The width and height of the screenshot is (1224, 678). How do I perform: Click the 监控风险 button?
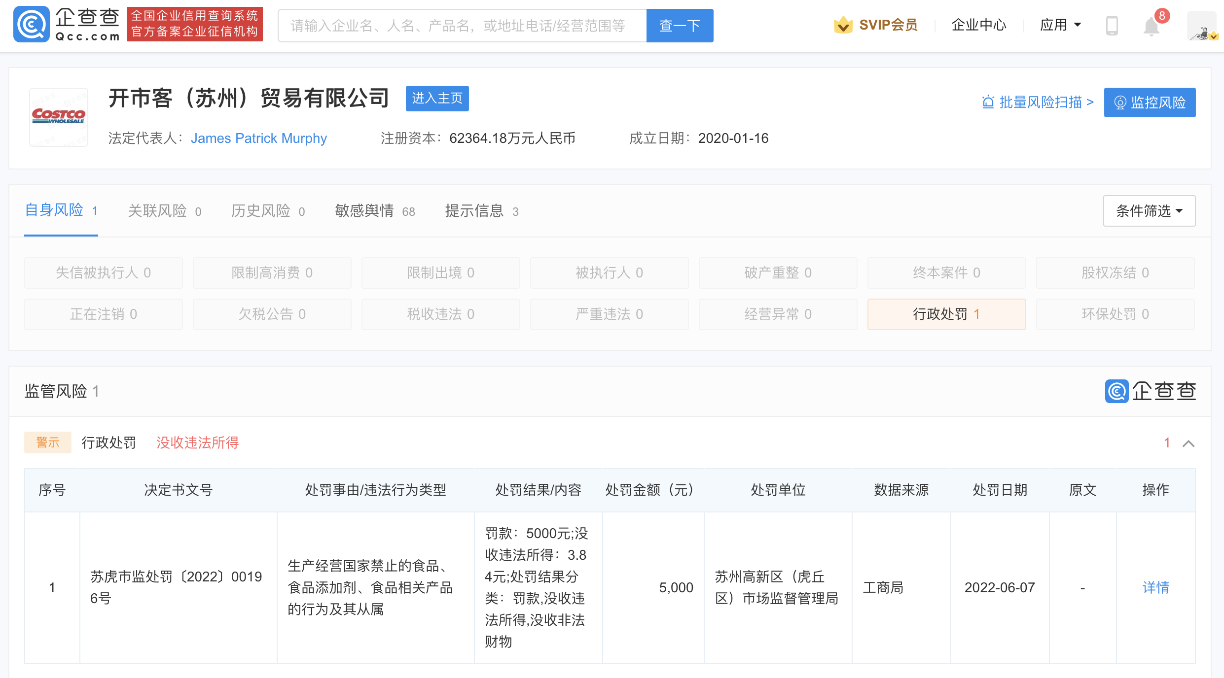click(1150, 102)
